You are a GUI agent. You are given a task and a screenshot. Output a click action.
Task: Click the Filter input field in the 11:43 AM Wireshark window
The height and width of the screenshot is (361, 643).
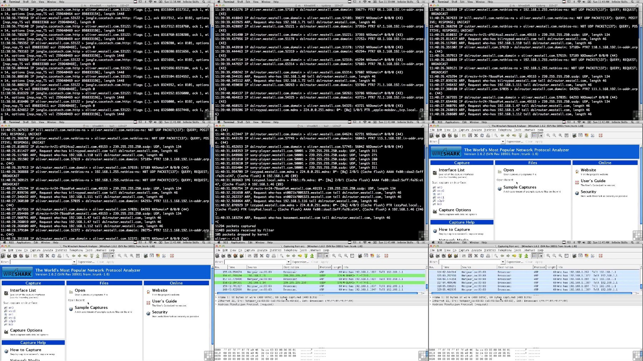click(x=41, y=262)
